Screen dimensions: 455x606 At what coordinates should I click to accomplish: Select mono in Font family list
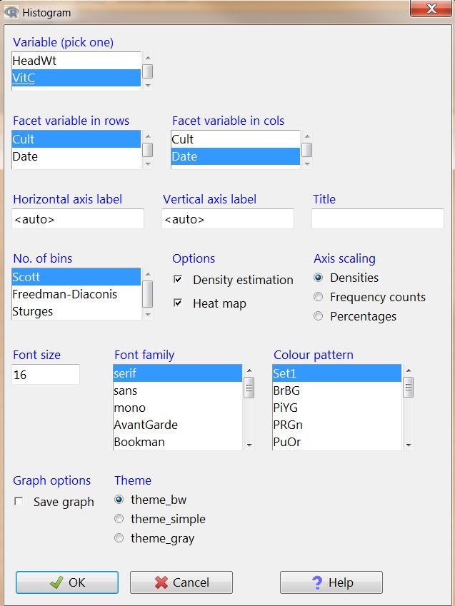tap(178, 408)
